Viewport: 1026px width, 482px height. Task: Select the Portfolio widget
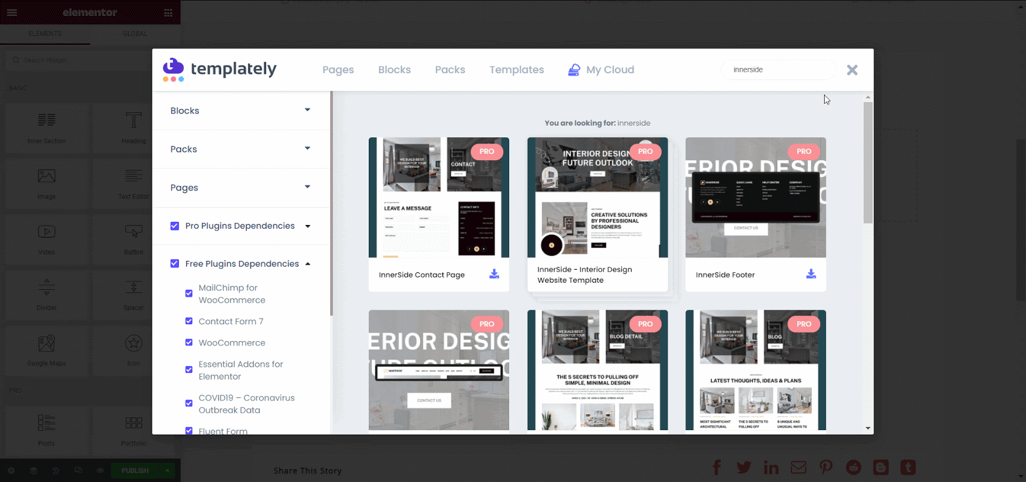click(x=133, y=430)
